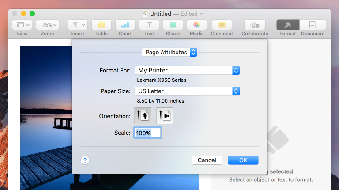Click the Chart toolbar icon
The image size is (339, 190).
pos(125,25)
